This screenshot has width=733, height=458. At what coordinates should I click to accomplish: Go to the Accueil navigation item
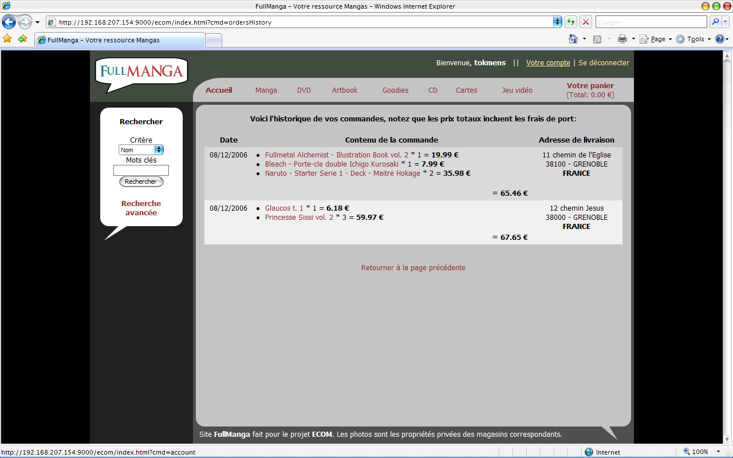219,90
